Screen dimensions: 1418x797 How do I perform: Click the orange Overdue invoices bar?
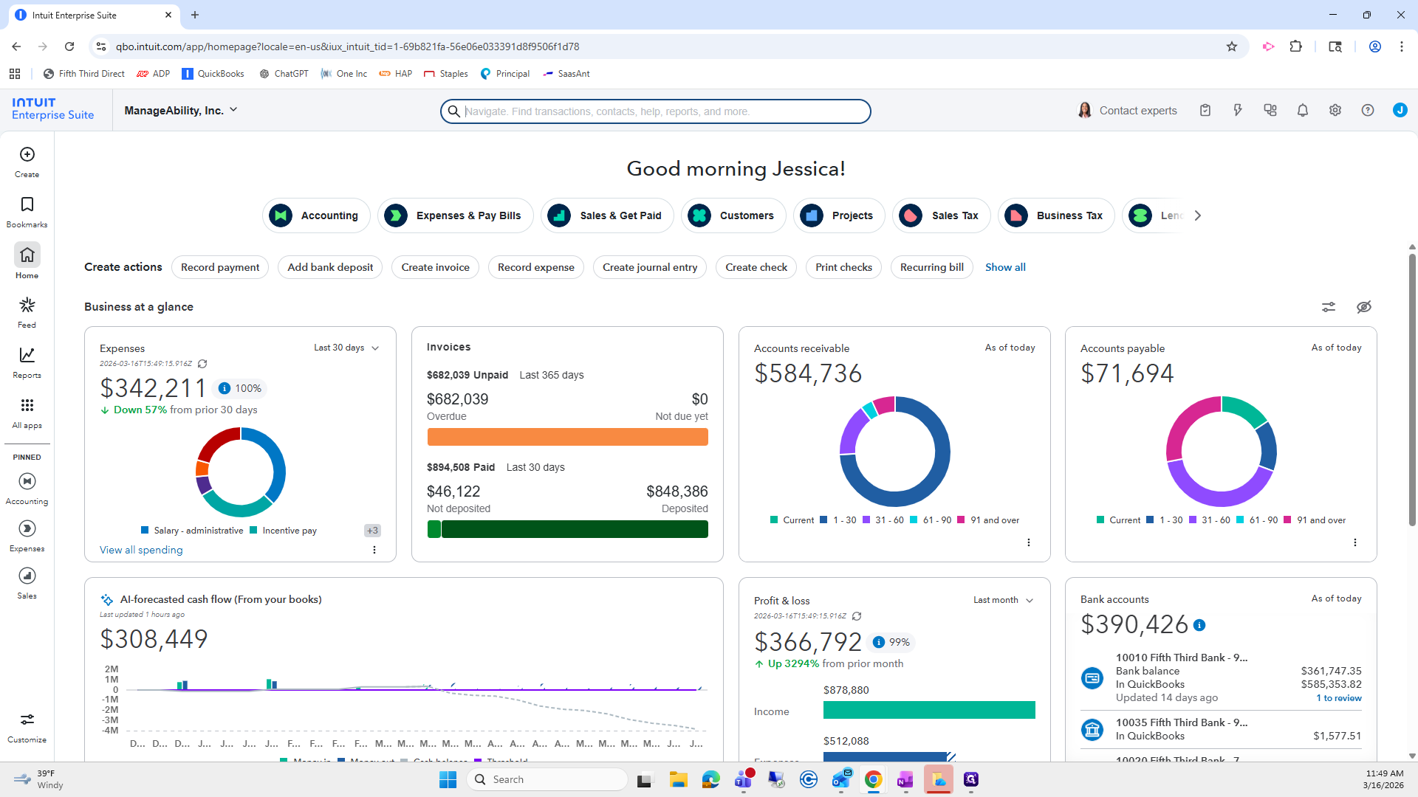pyautogui.click(x=567, y=438)
